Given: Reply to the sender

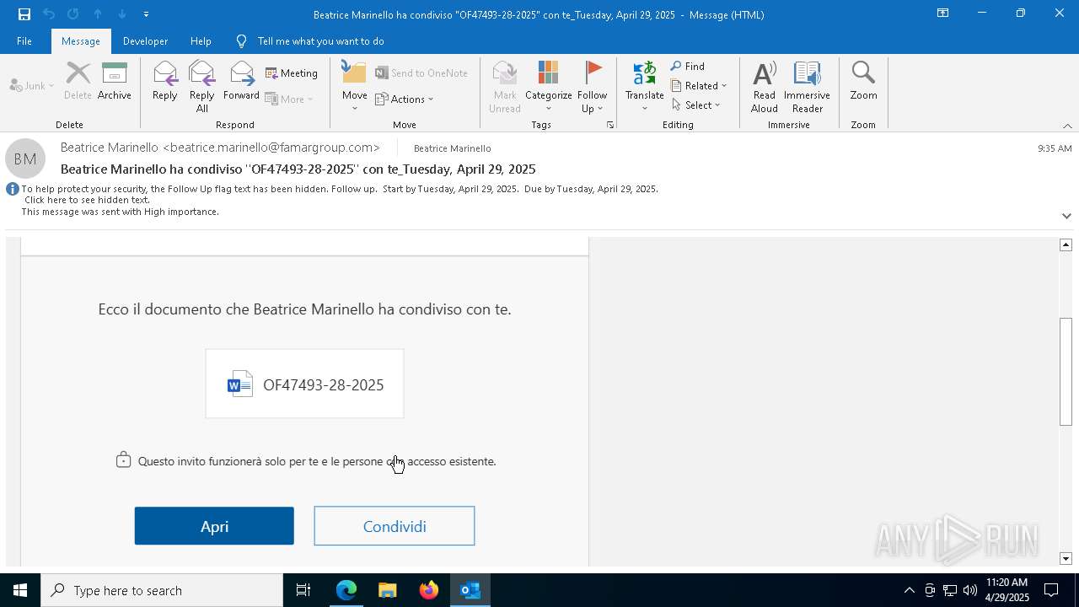Looking at the screenshot, I should click(x=165, y=82).
